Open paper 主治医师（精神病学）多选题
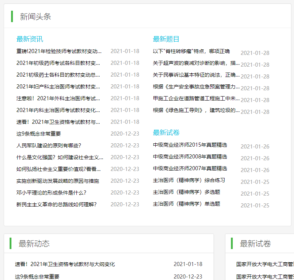The image size is (294, 280). (x=186, y=192)
